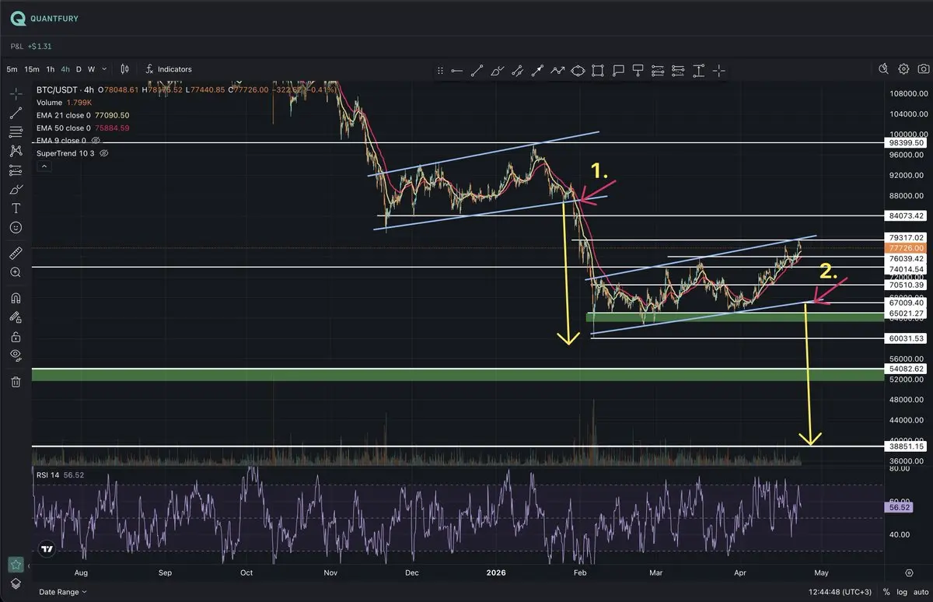Select the trend line tool in left sidebar
This screenshot has width=933, height=602.
(16, 113)
